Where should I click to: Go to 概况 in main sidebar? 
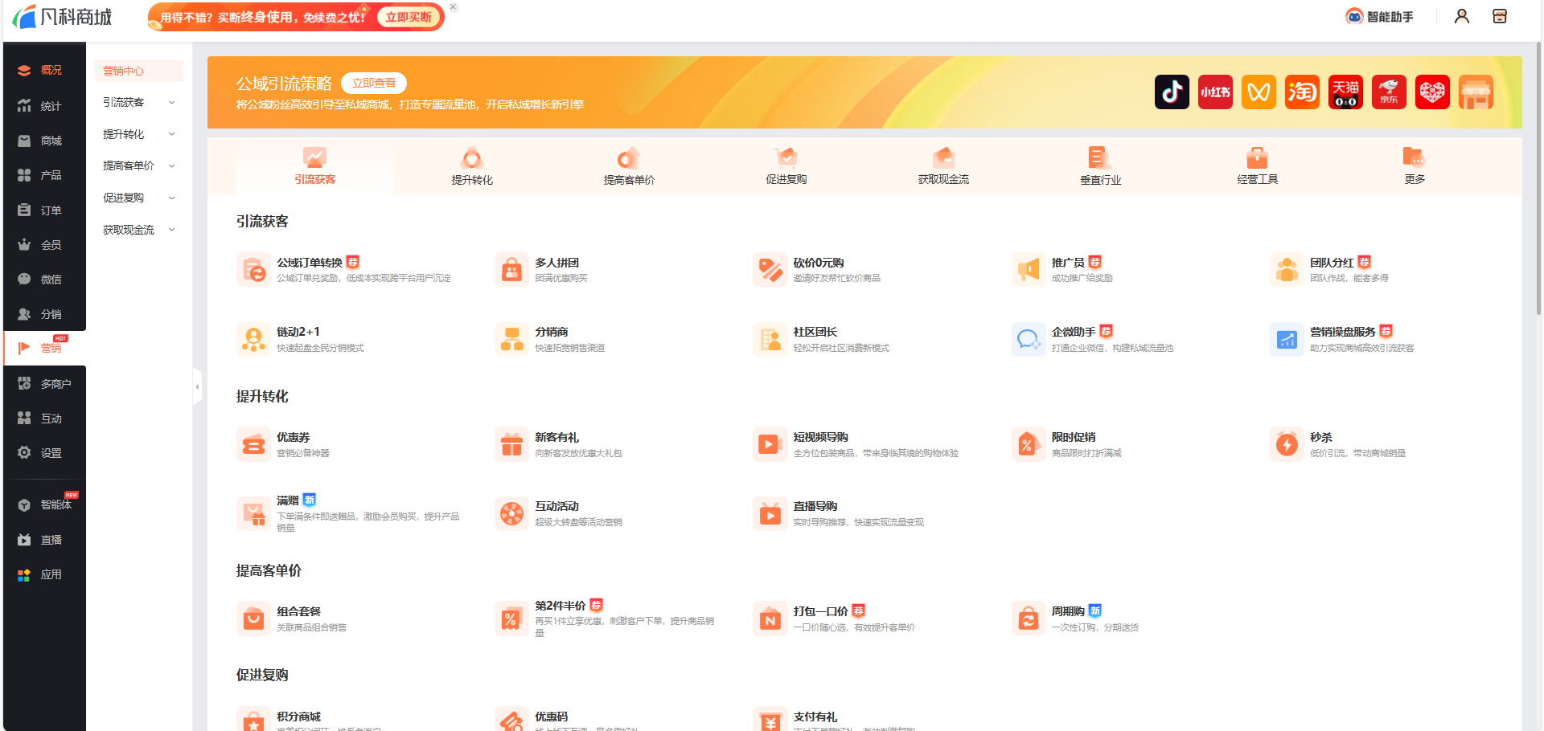pos(44,71)
